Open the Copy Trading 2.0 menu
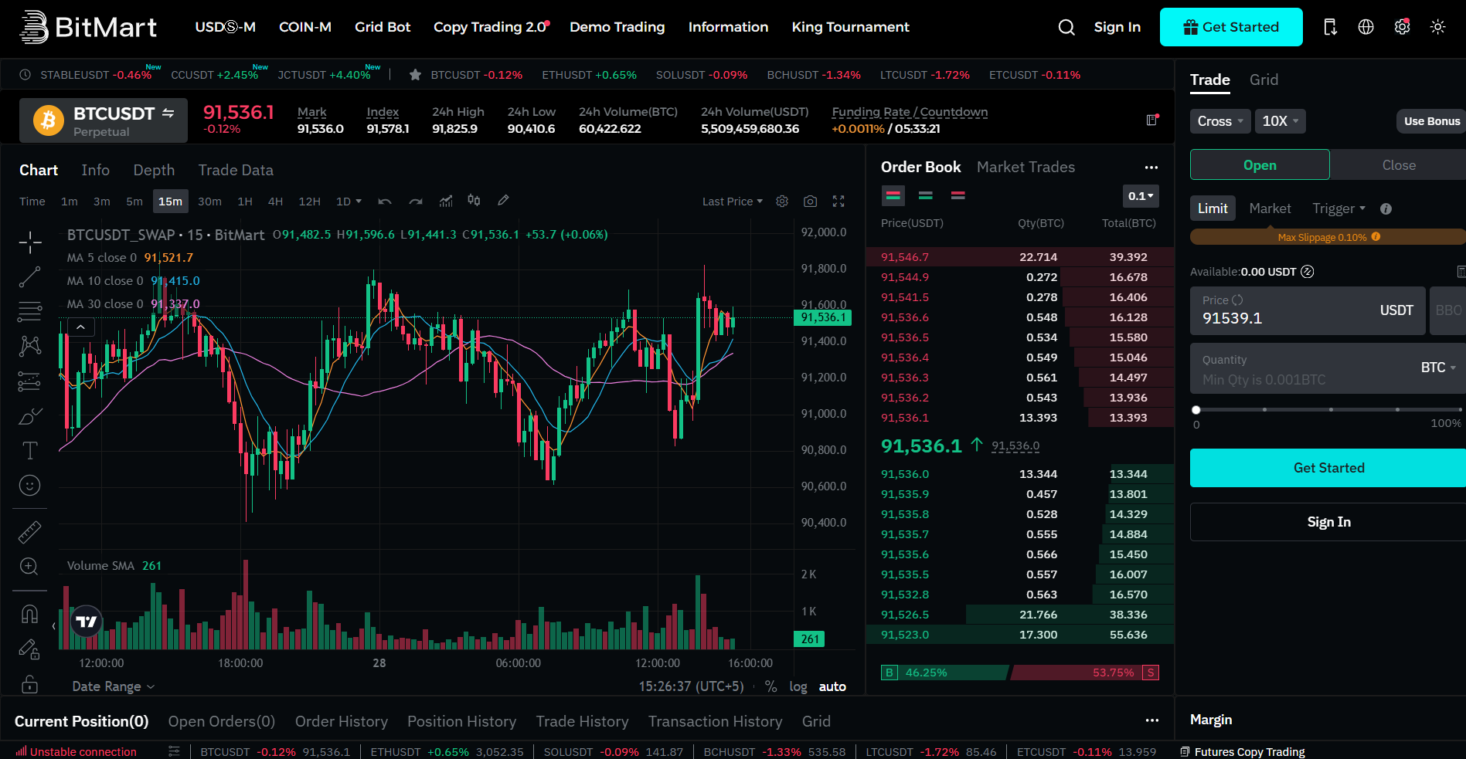This screenshot has height=759, width=1466. pyautogui.click(x=491, y=27)
